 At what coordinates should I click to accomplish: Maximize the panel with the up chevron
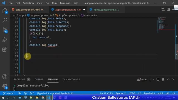click(x=168, y=79)
